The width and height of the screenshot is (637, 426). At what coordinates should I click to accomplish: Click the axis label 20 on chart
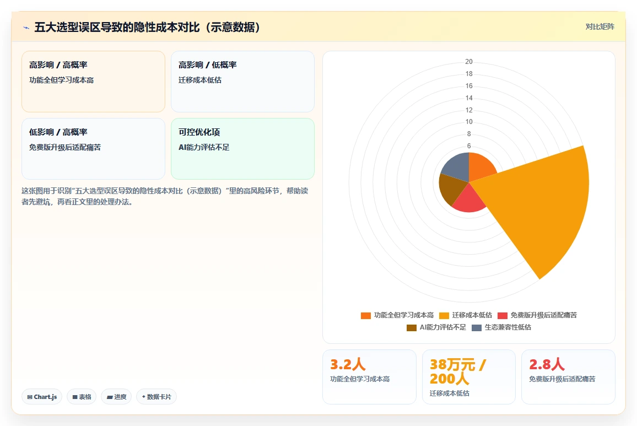point(469,62)
